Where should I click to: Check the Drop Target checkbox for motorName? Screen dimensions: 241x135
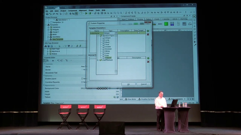138,33
